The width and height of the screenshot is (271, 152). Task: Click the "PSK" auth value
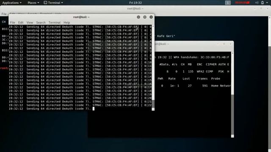[221, 71]
